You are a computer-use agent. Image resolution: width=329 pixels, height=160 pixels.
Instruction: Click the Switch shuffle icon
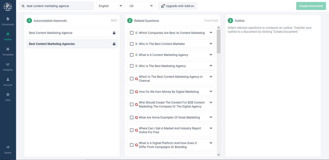[x=8, y=147]
